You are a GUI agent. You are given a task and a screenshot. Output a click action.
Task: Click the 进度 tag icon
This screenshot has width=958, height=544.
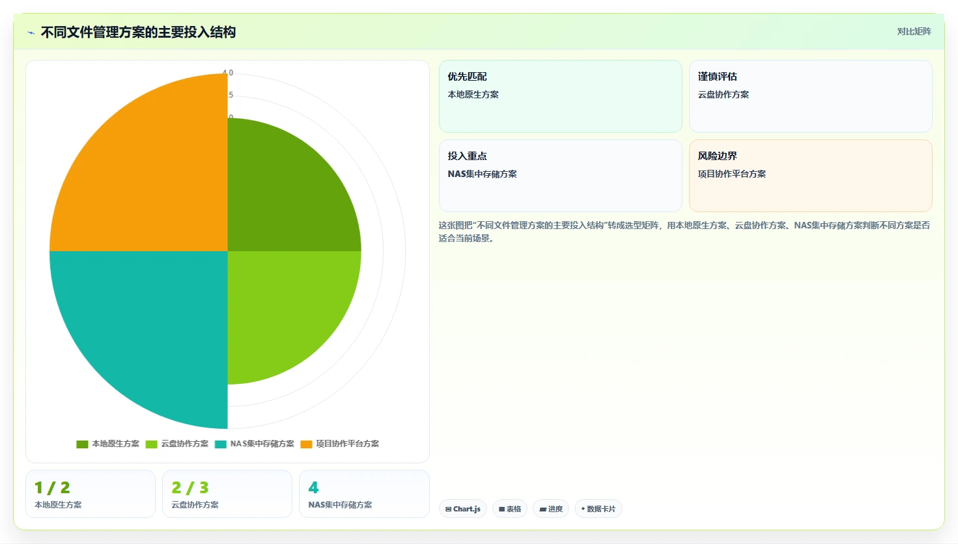542,509
